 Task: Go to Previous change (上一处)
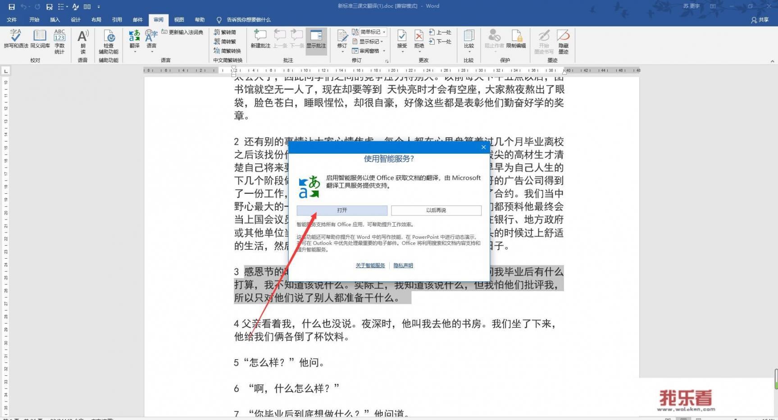click(x=440, y=32)
